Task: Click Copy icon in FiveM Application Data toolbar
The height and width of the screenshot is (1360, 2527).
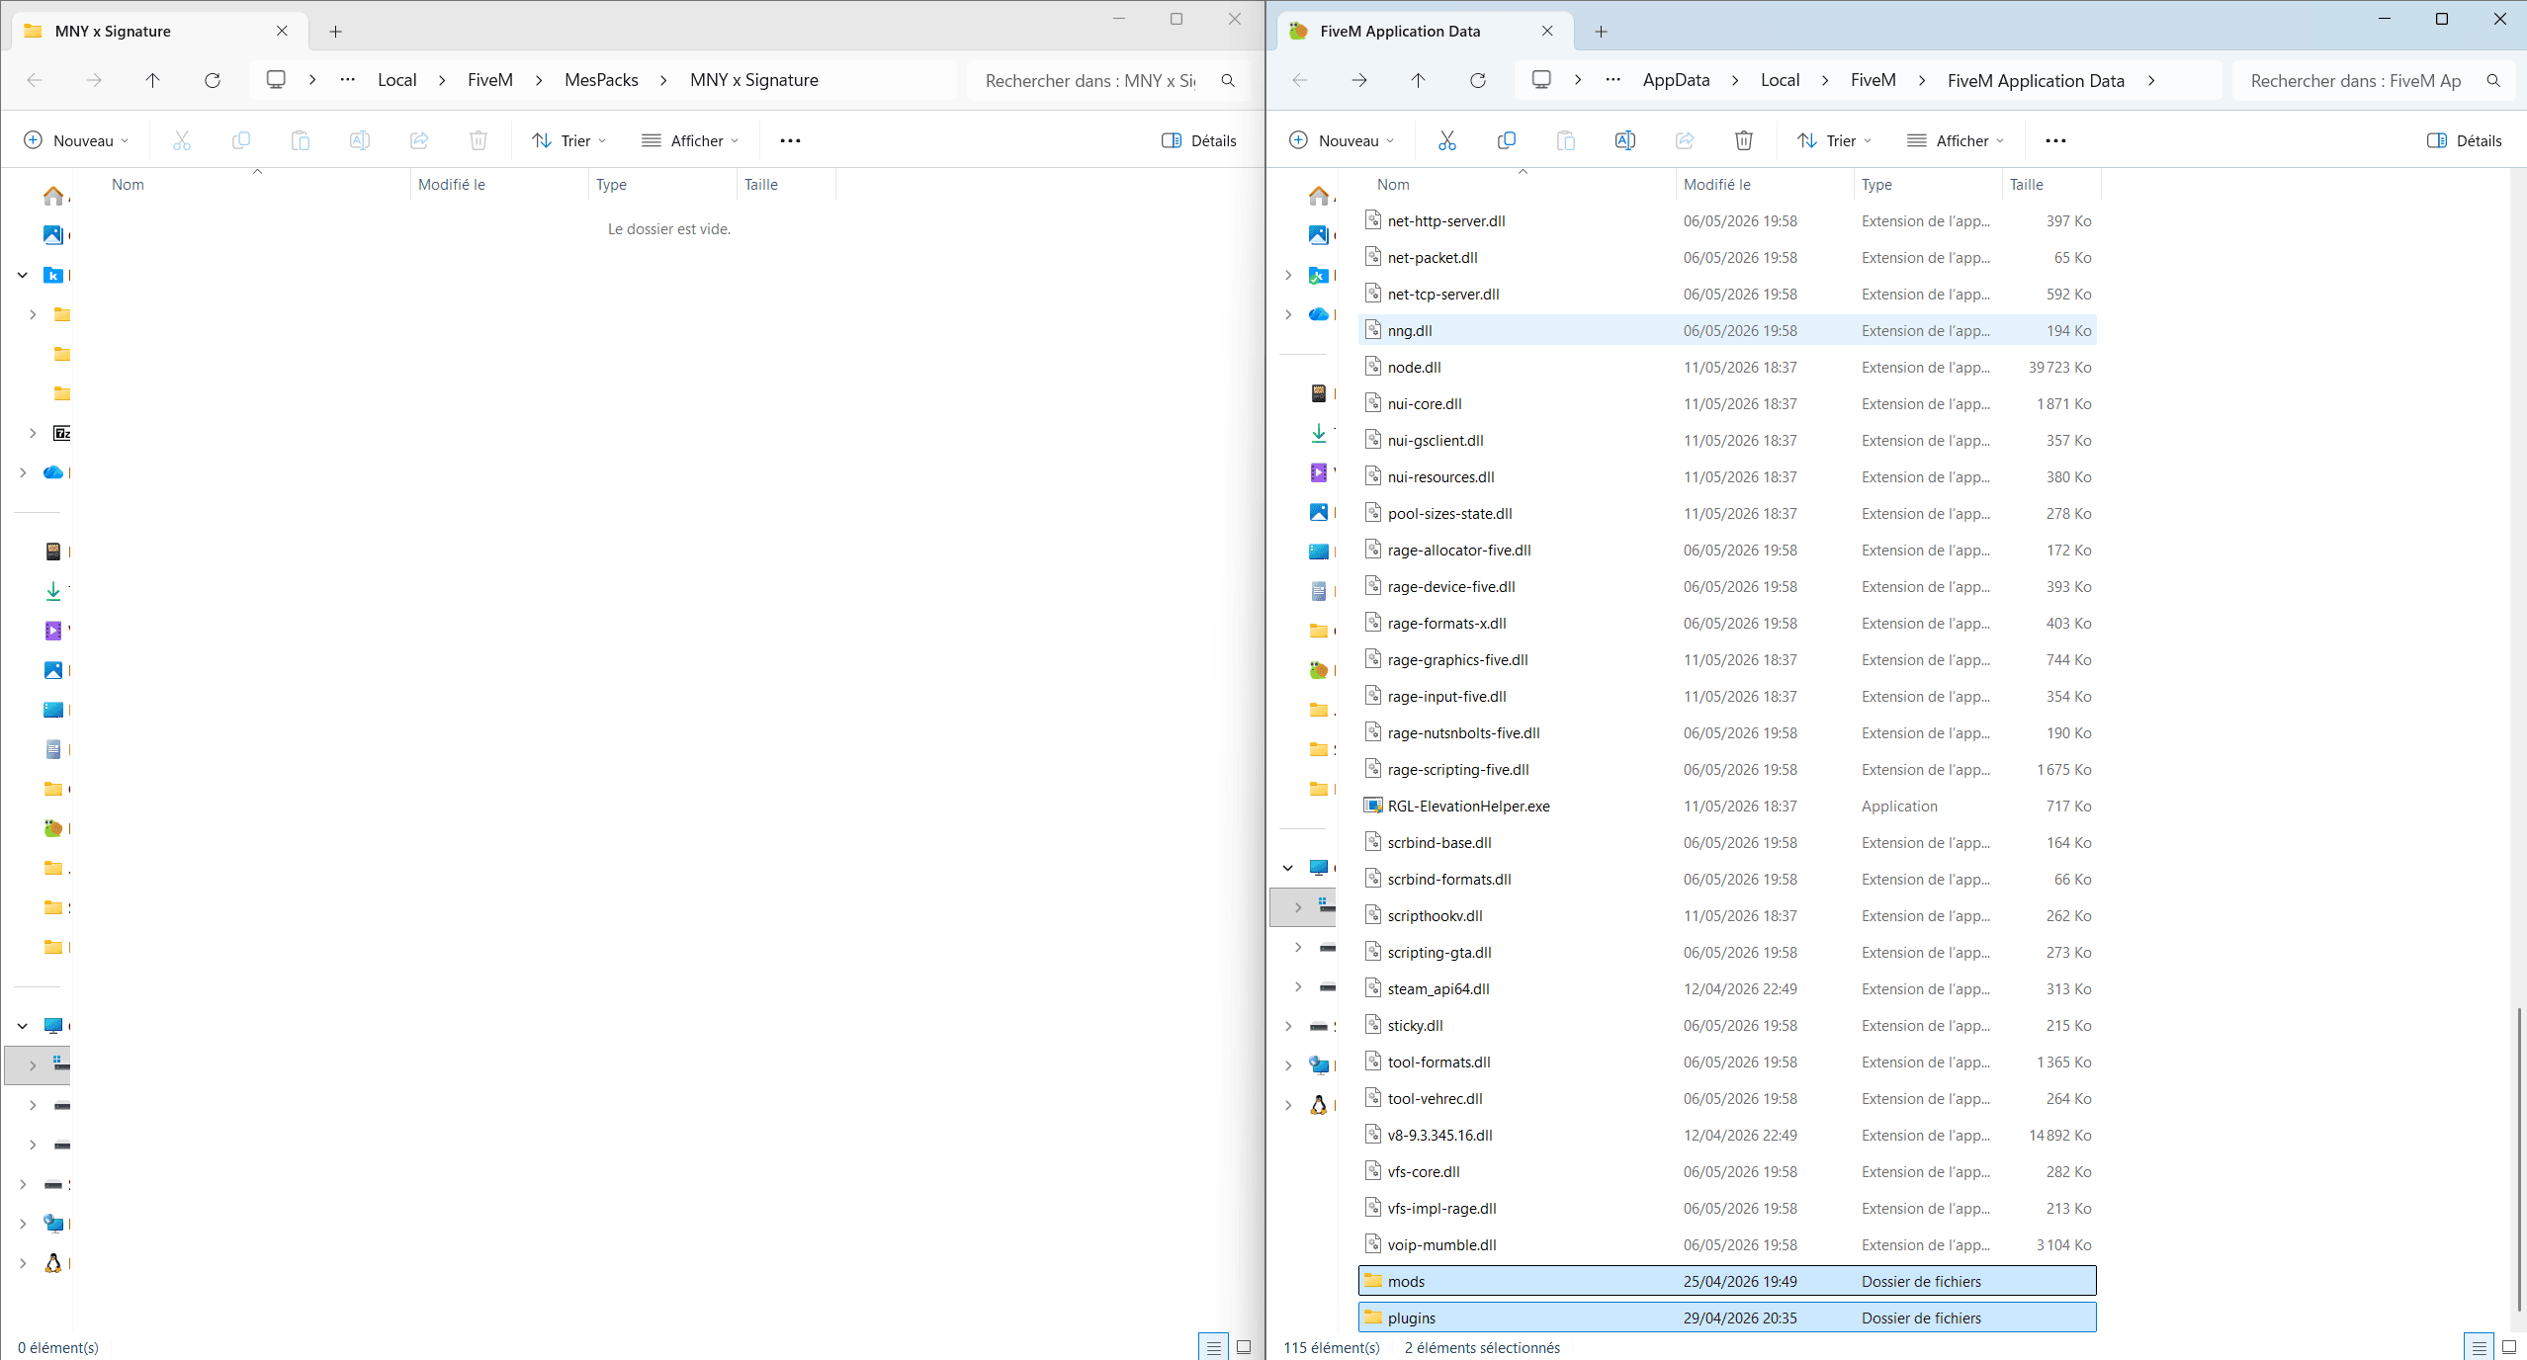Action: (1506, 140)
